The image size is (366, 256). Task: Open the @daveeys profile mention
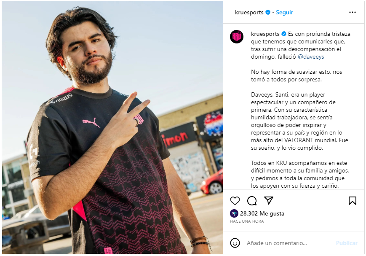pyautogui.click(x=311, y=57)
